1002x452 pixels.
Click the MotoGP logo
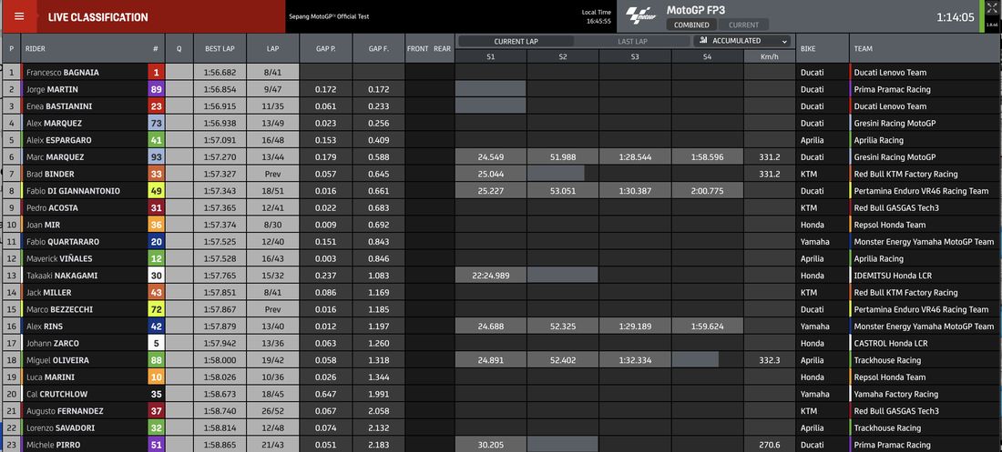click(x=641, y=16)
